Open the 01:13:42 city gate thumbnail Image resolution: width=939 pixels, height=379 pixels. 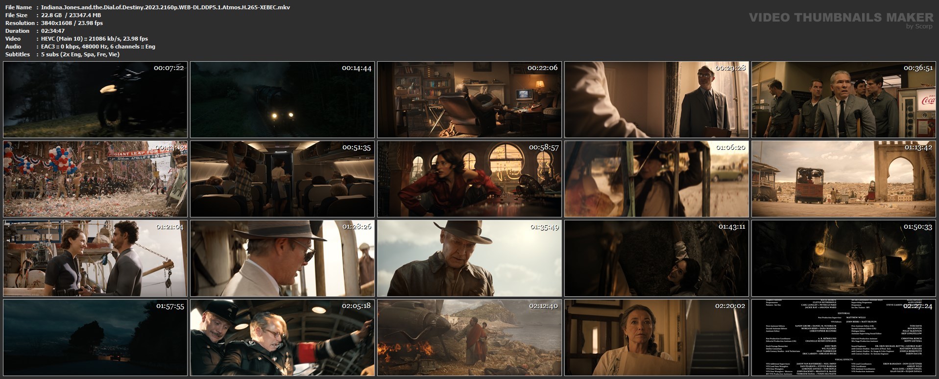tap(843, 179)
